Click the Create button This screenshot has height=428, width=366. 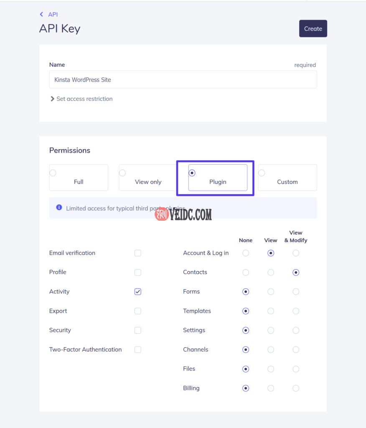pyautogui.click(x=313, y=29)
